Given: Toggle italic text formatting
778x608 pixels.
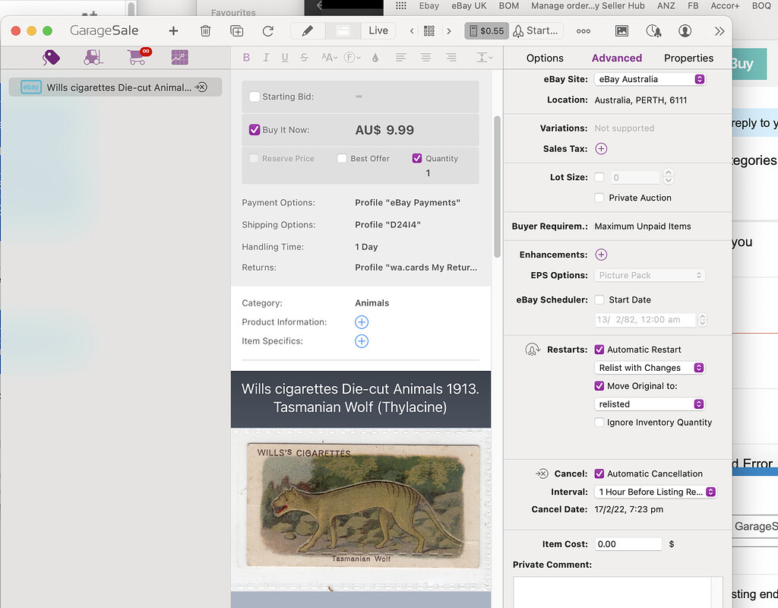Looking at the screenshot, I should (x=266, y=58).
